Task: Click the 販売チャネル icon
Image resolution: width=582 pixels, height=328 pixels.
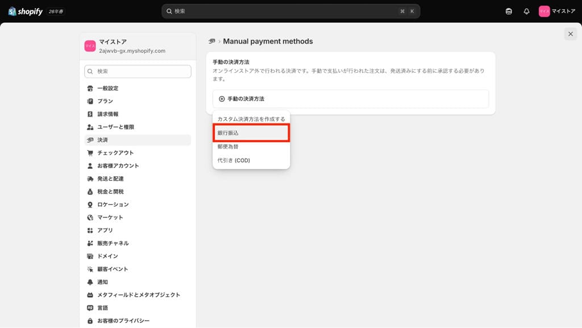Action: [90, 243]
